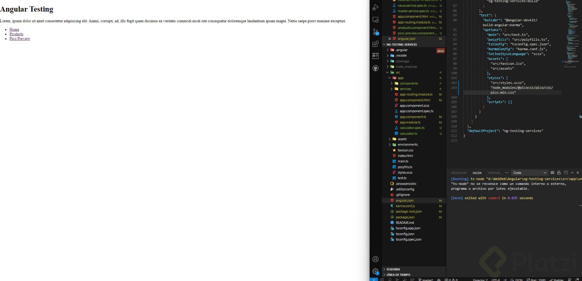Screen dimensions: 582x281
Task: Open the Manage gear icon
Action: coord(376,271)
